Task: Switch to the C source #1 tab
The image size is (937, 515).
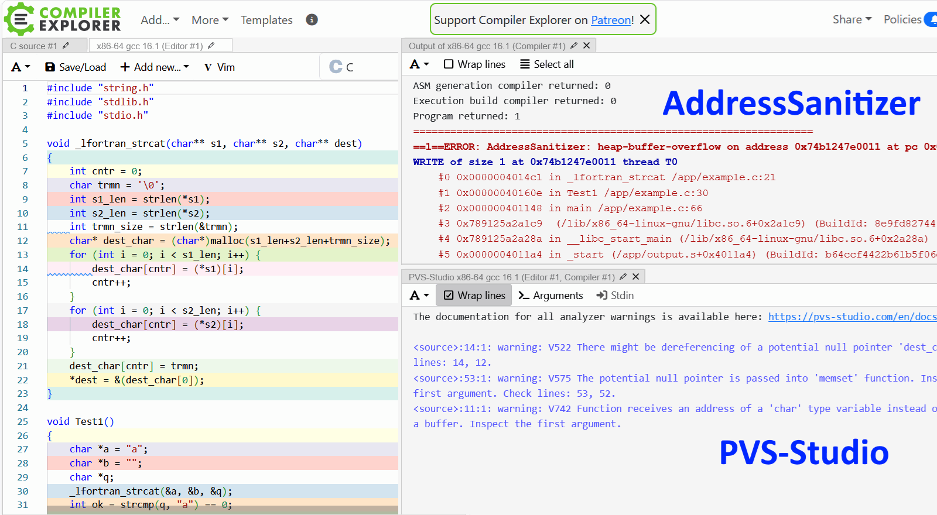Action: point(33,46)
